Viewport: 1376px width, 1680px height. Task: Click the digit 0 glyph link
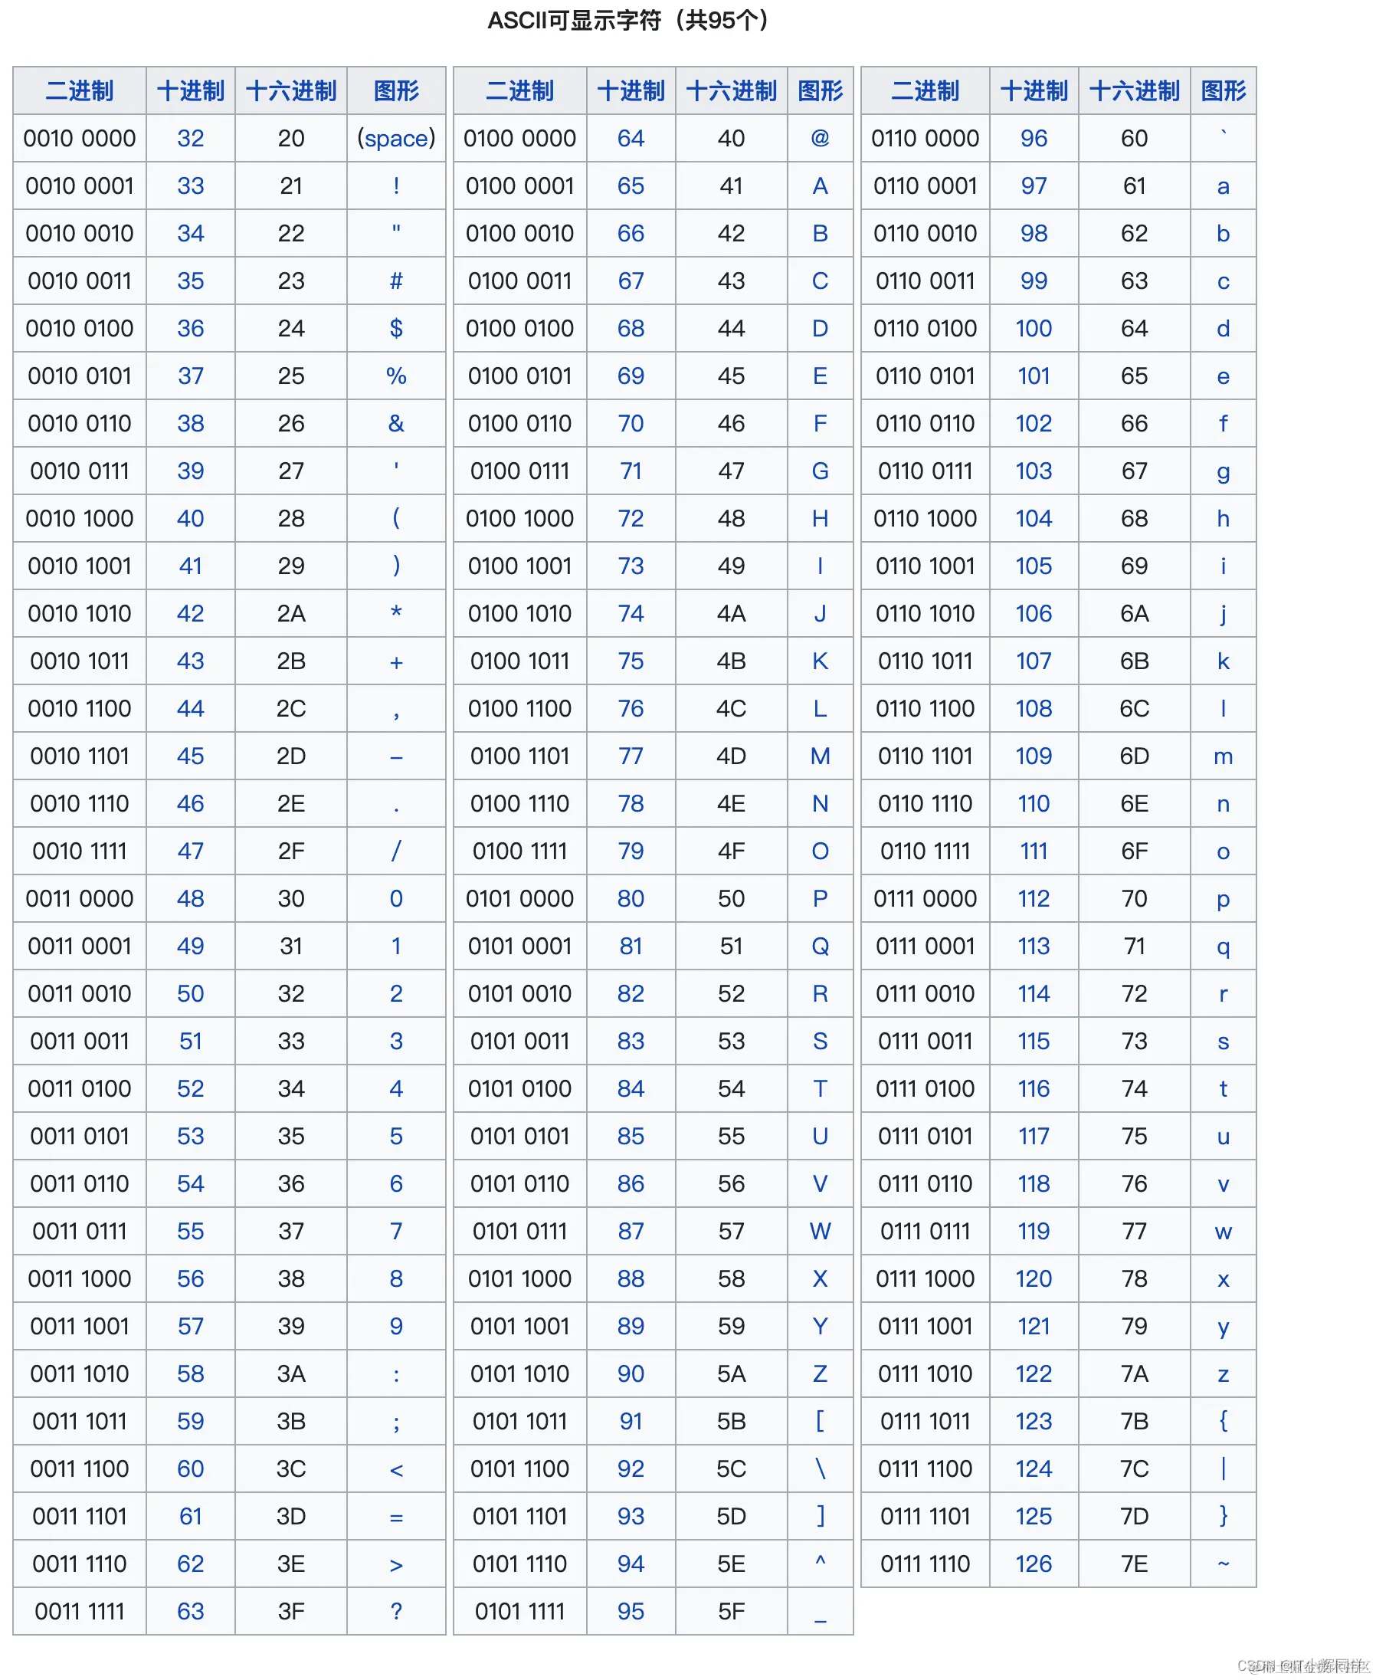click(x=396, y=899)
